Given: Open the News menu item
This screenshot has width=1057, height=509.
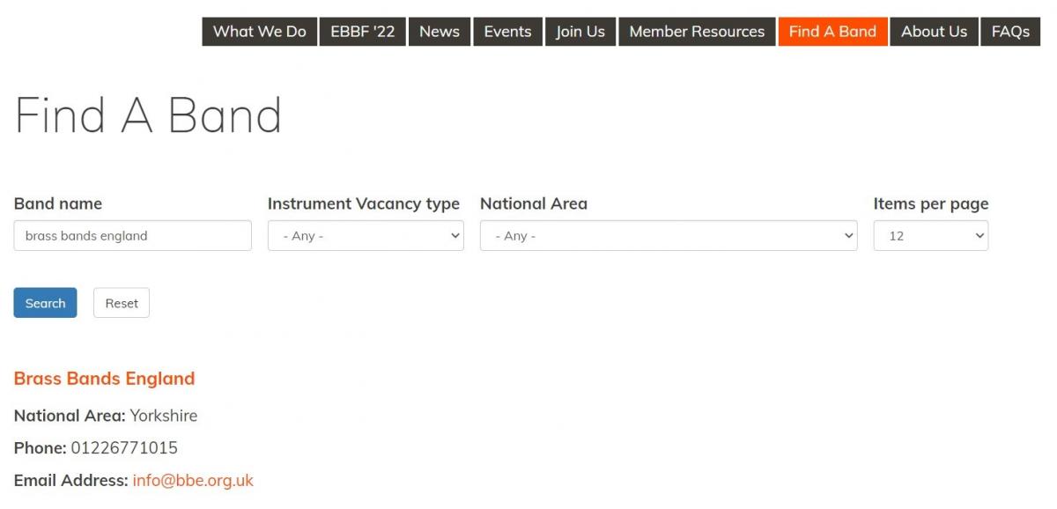Looking at the screenshot, I should (x=439, y=32).
